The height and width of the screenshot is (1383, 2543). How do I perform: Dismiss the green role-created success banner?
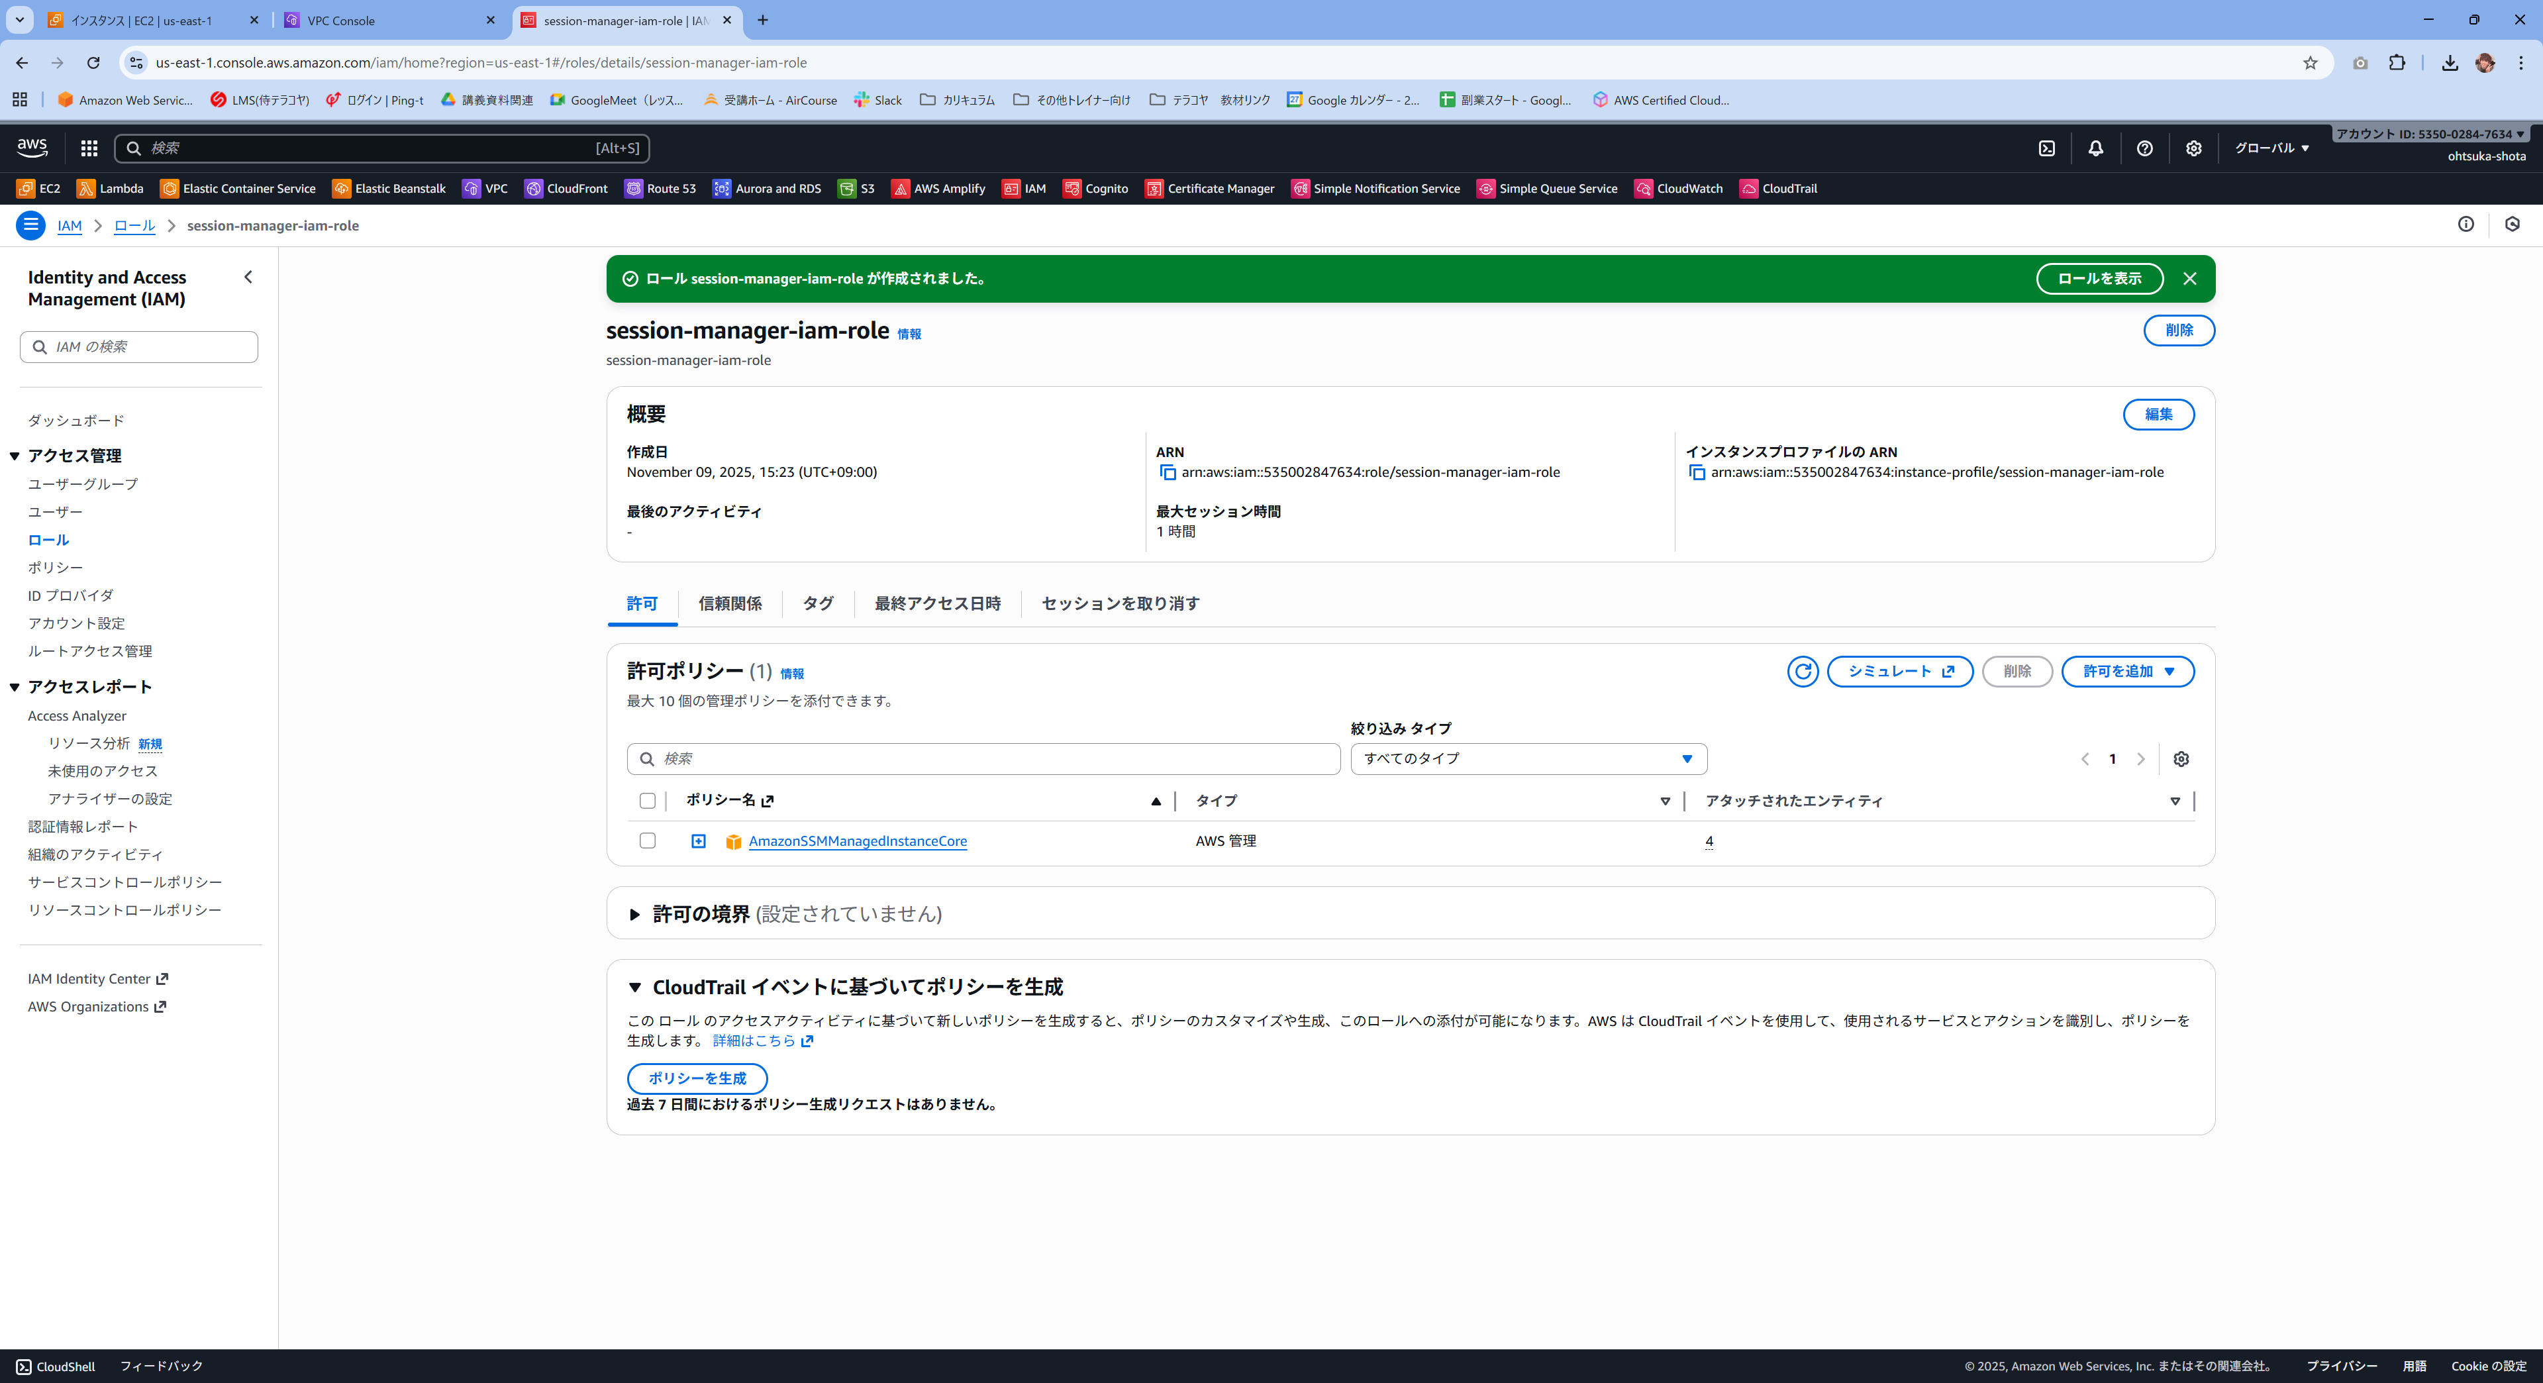click(x=2189, y=278)
